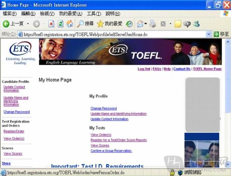Open Discuss with the speech bubble icon
The image size is (231, 176).
click(187, 24)
